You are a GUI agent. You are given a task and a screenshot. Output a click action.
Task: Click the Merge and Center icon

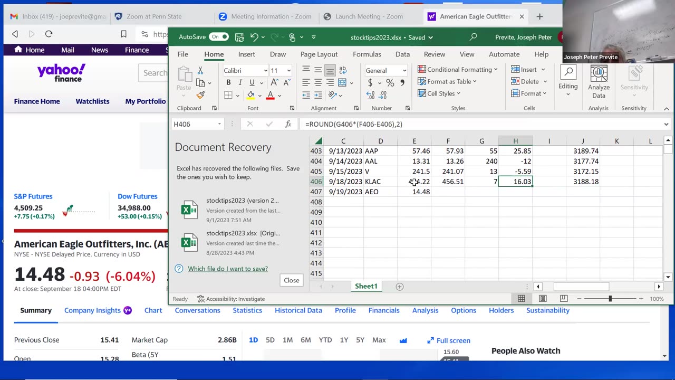(x=342, y=83)
